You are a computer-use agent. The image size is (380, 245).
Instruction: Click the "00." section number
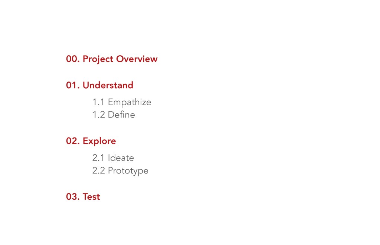[73, 59]
